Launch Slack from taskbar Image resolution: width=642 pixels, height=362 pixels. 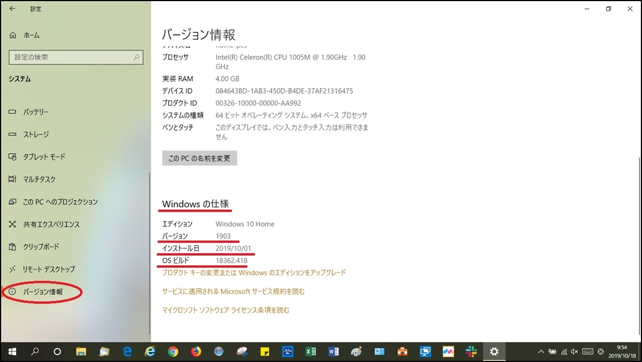pyautogui.click(x=471, y=351)
